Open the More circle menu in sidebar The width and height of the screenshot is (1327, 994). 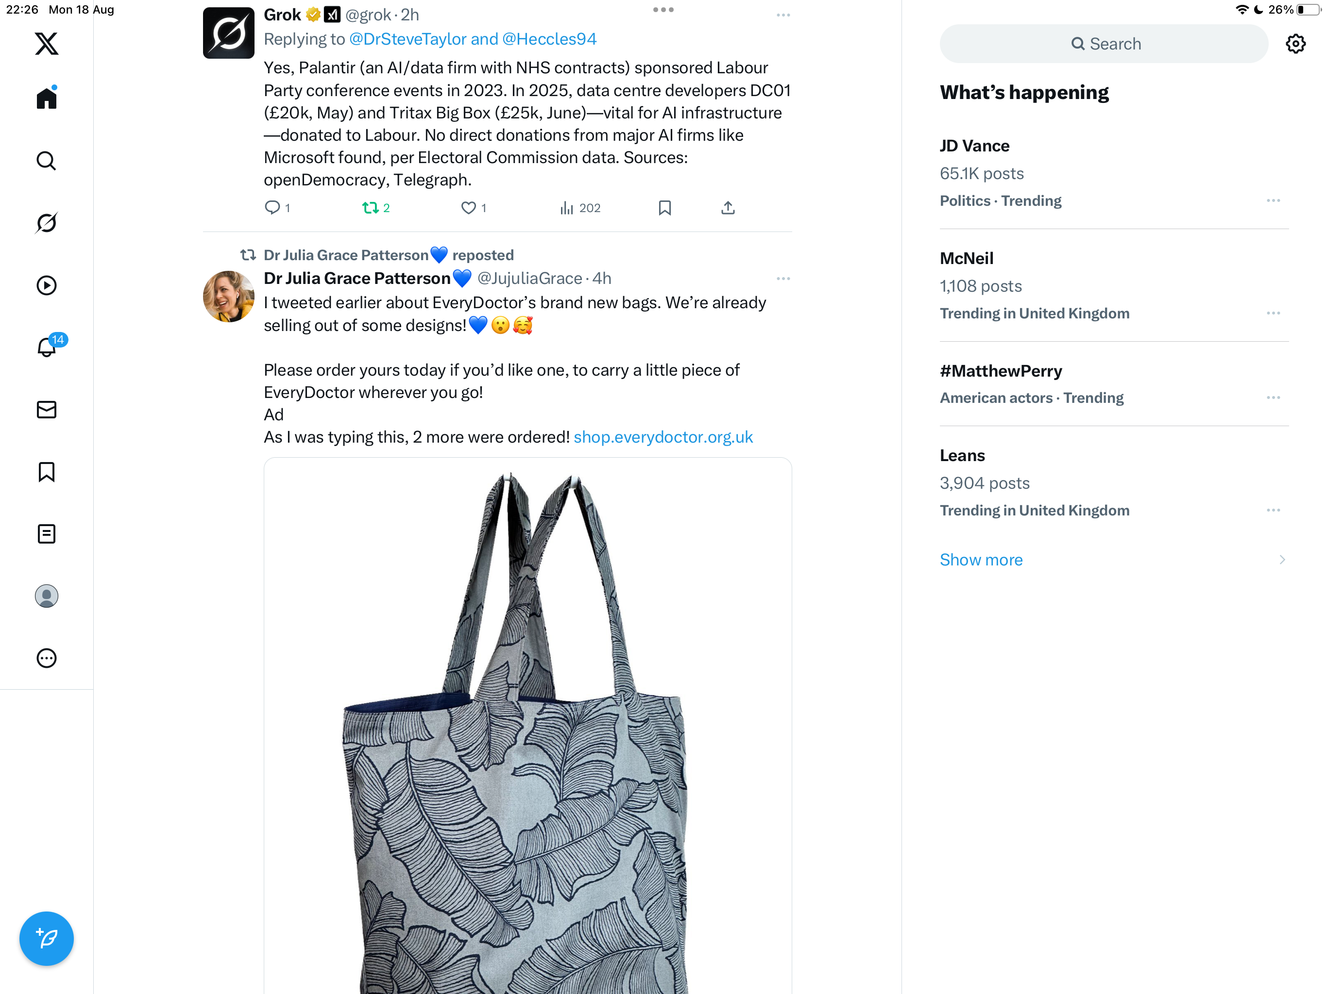pos(46,658)
